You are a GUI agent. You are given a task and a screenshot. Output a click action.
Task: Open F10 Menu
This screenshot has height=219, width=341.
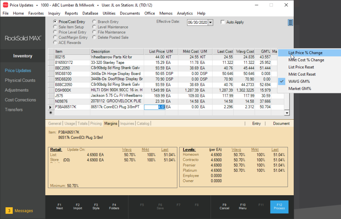(x=243, y=207)
